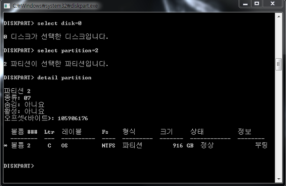The width and height of the screenshot is (286, 186).
Task: Click the vertical scrollbar thumb
Action: point(279,64)
